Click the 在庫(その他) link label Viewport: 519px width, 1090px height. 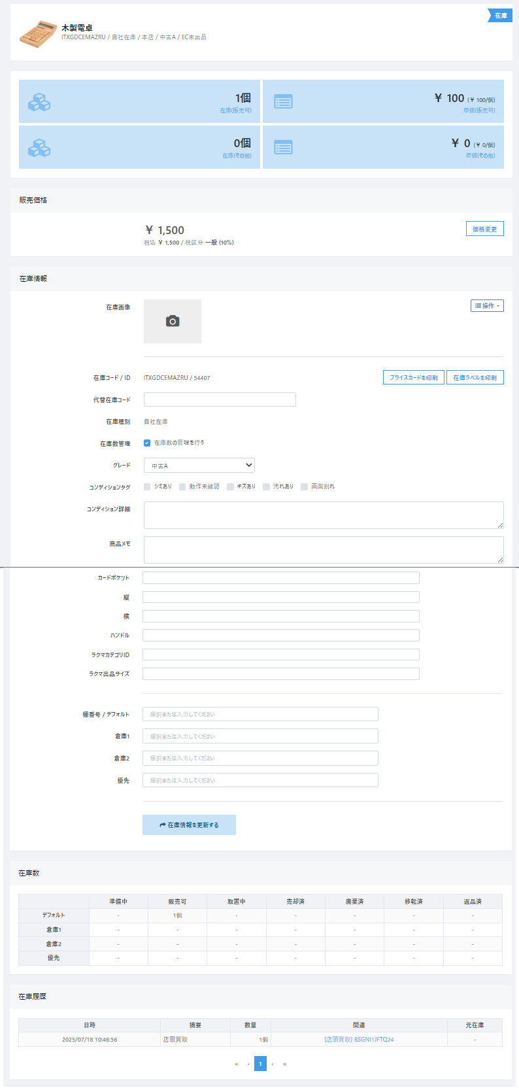(x=237, y=156)
